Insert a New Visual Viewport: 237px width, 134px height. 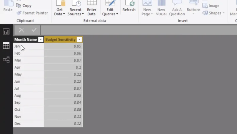click(x=161, y=8)
